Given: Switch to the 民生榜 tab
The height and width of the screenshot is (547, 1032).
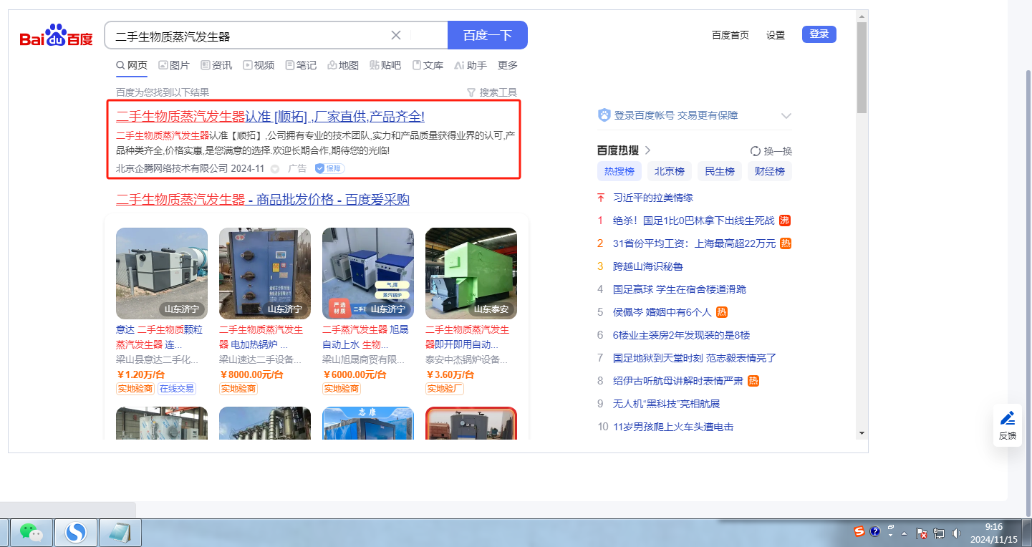Looking at the screenshot, I should pyautogui.click(x=720, y=171).
